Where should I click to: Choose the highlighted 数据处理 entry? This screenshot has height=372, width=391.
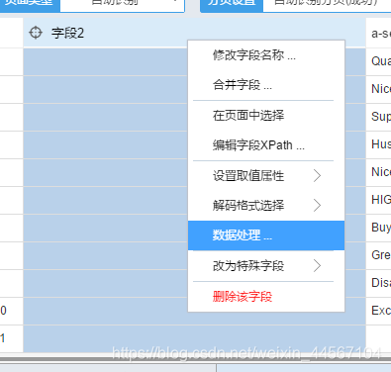pyautogui.click(x=266, y=235)
